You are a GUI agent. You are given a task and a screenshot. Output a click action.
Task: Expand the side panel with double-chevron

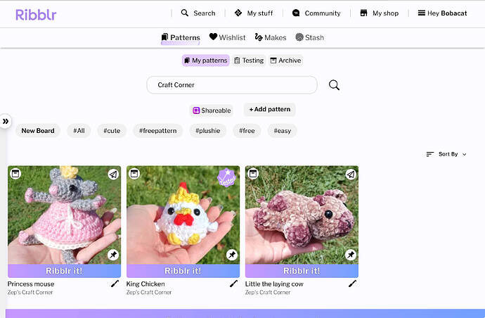coord(6,121)
